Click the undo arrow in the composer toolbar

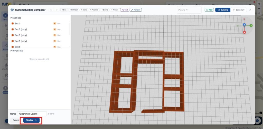tap(51, 10)
